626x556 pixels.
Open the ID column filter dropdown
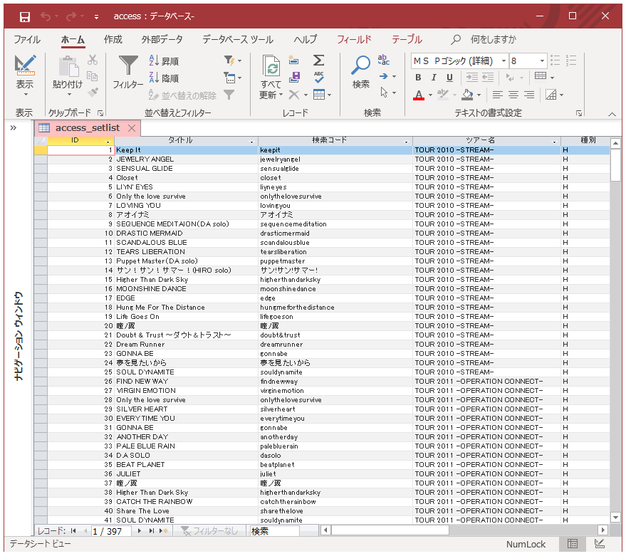point(108,142)
